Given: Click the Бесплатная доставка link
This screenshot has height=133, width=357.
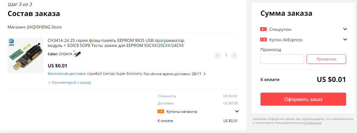Looking at the screenshot, I should pyautogui.click(x=67, y=74).
